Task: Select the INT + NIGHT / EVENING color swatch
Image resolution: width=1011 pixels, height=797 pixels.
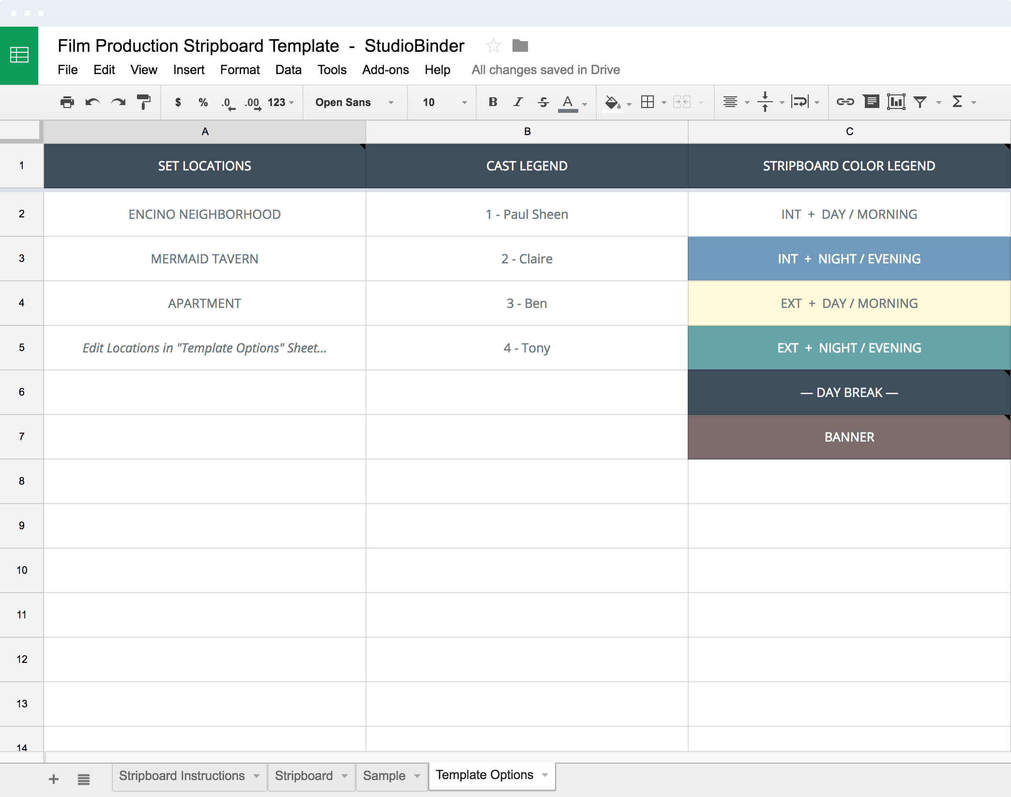Action: [848, 259]
